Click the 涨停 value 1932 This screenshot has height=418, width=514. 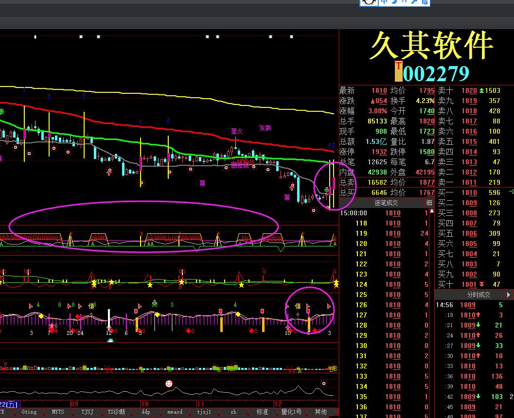(379, 152)
